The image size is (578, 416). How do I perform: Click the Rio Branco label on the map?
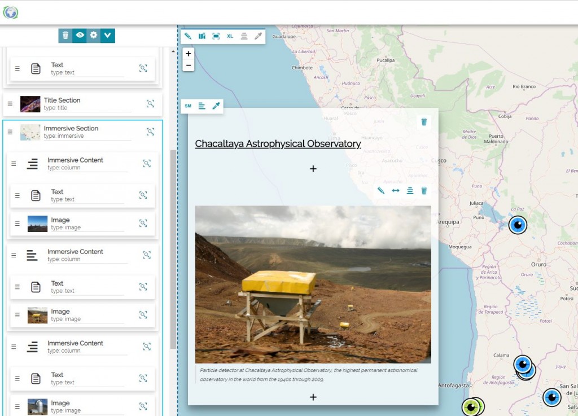pyautogui.click(x=524, y=86)
